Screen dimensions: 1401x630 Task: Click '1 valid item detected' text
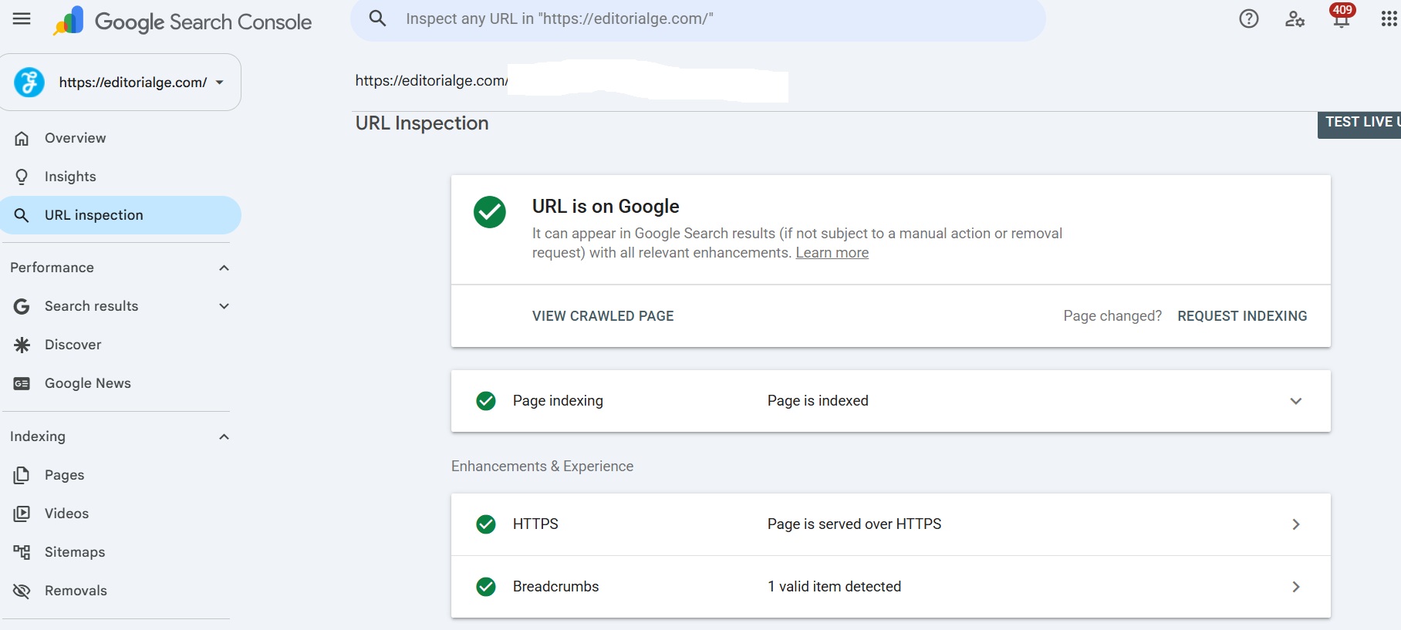pos(834,587)
